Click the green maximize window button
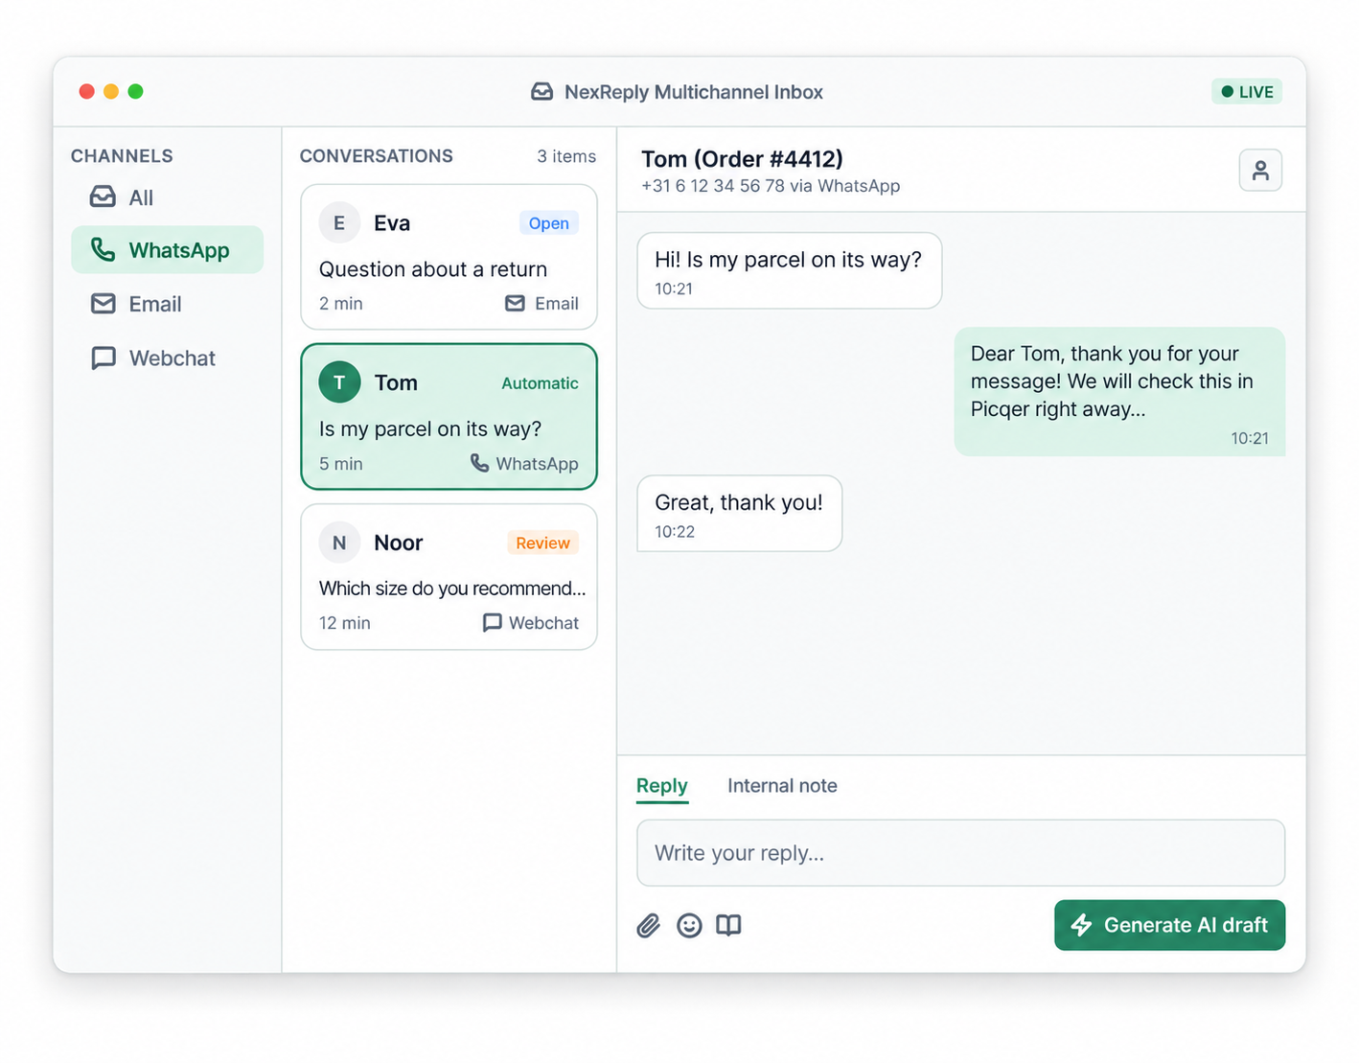Viewport: 1359px width, 1063px height. pyautogui.click(x=136, y=91)
